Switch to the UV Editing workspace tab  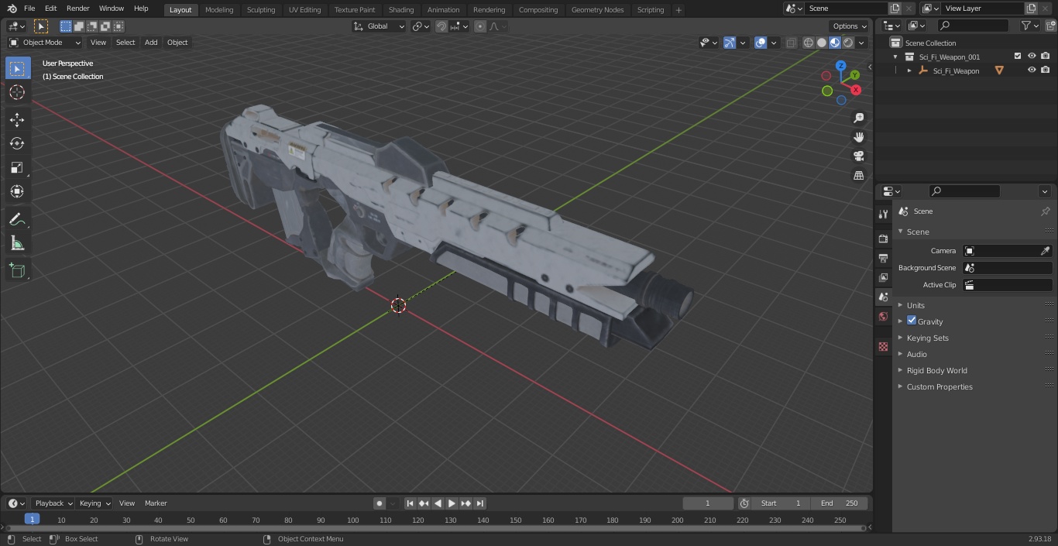(304, 9)
